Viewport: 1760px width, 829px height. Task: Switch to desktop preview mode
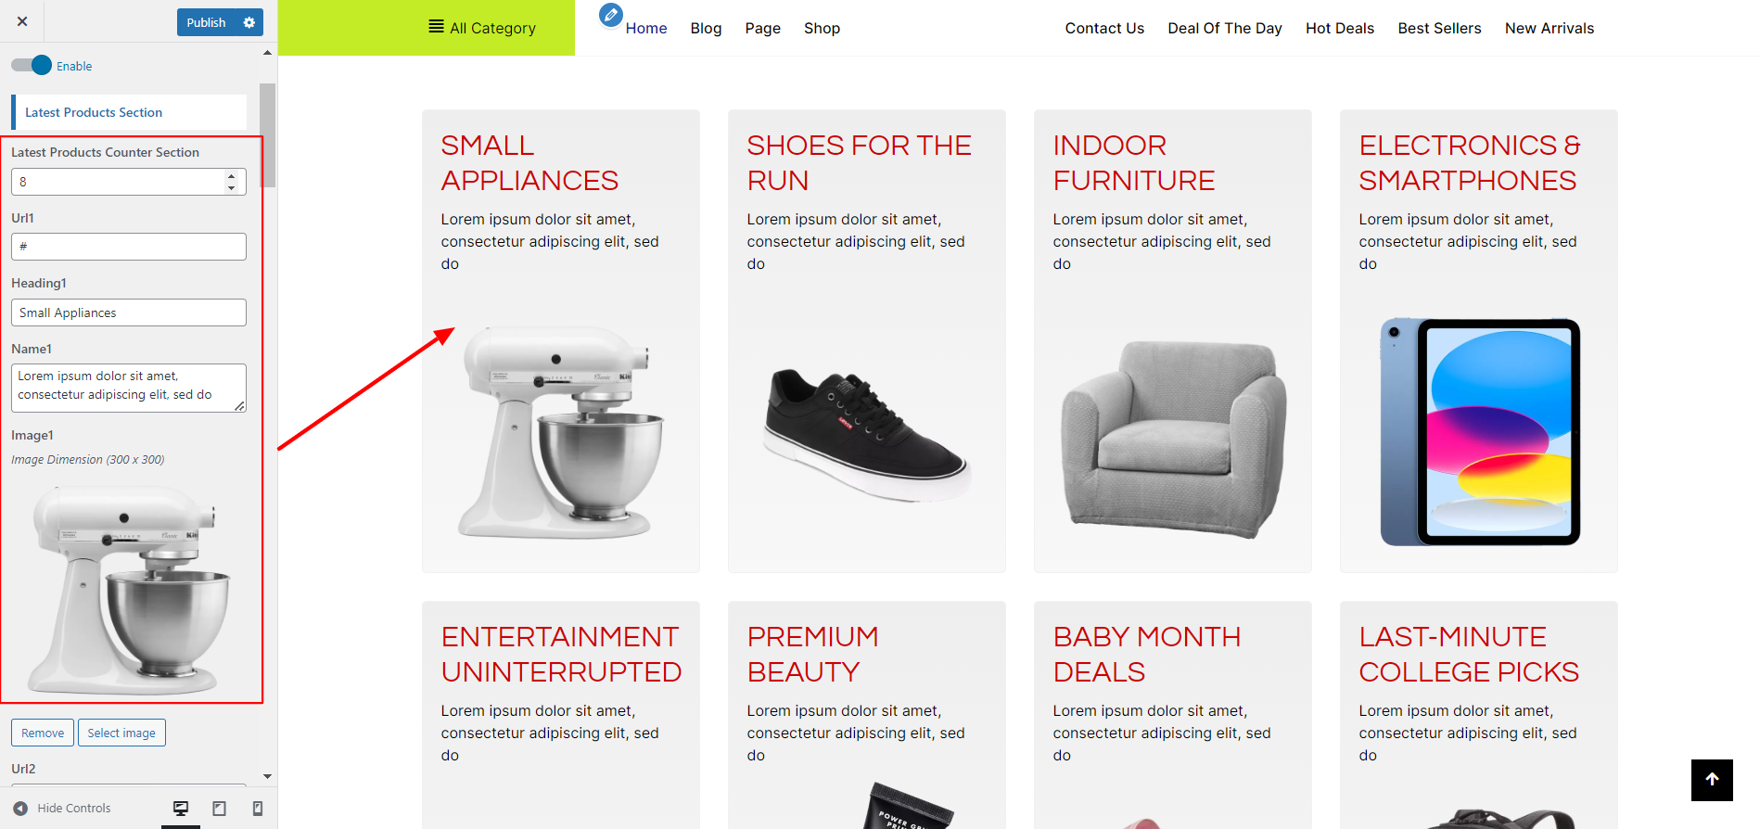click(x=181, y=809)
